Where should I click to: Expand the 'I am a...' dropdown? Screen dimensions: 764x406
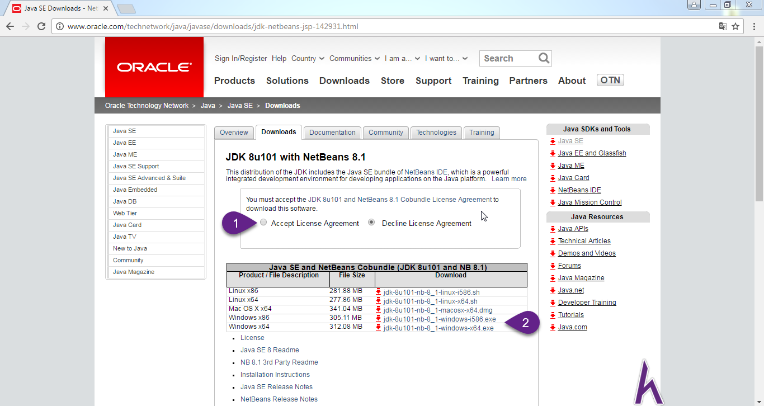click(402, 58)
